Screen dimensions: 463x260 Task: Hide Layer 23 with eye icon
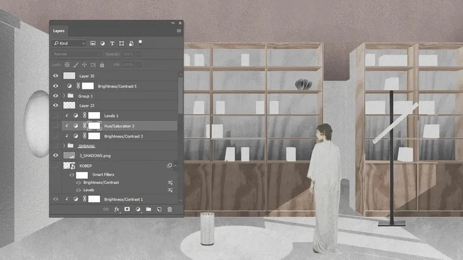(x=56, y=105)
